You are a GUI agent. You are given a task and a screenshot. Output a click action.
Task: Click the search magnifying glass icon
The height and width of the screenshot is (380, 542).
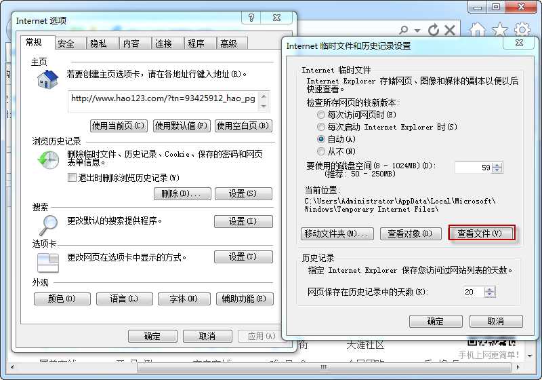click(x=48, y=225)
